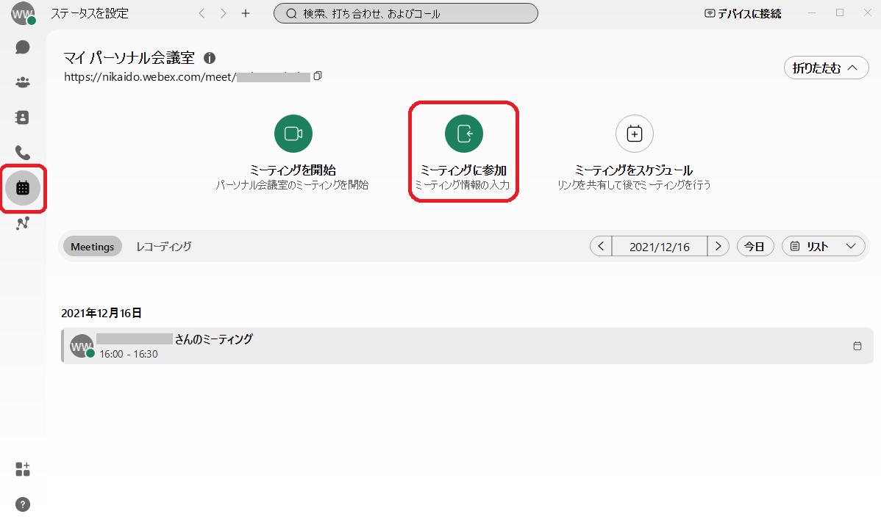
Task: Open the Messaging chat bubble icon
Action: coord(23,47)
